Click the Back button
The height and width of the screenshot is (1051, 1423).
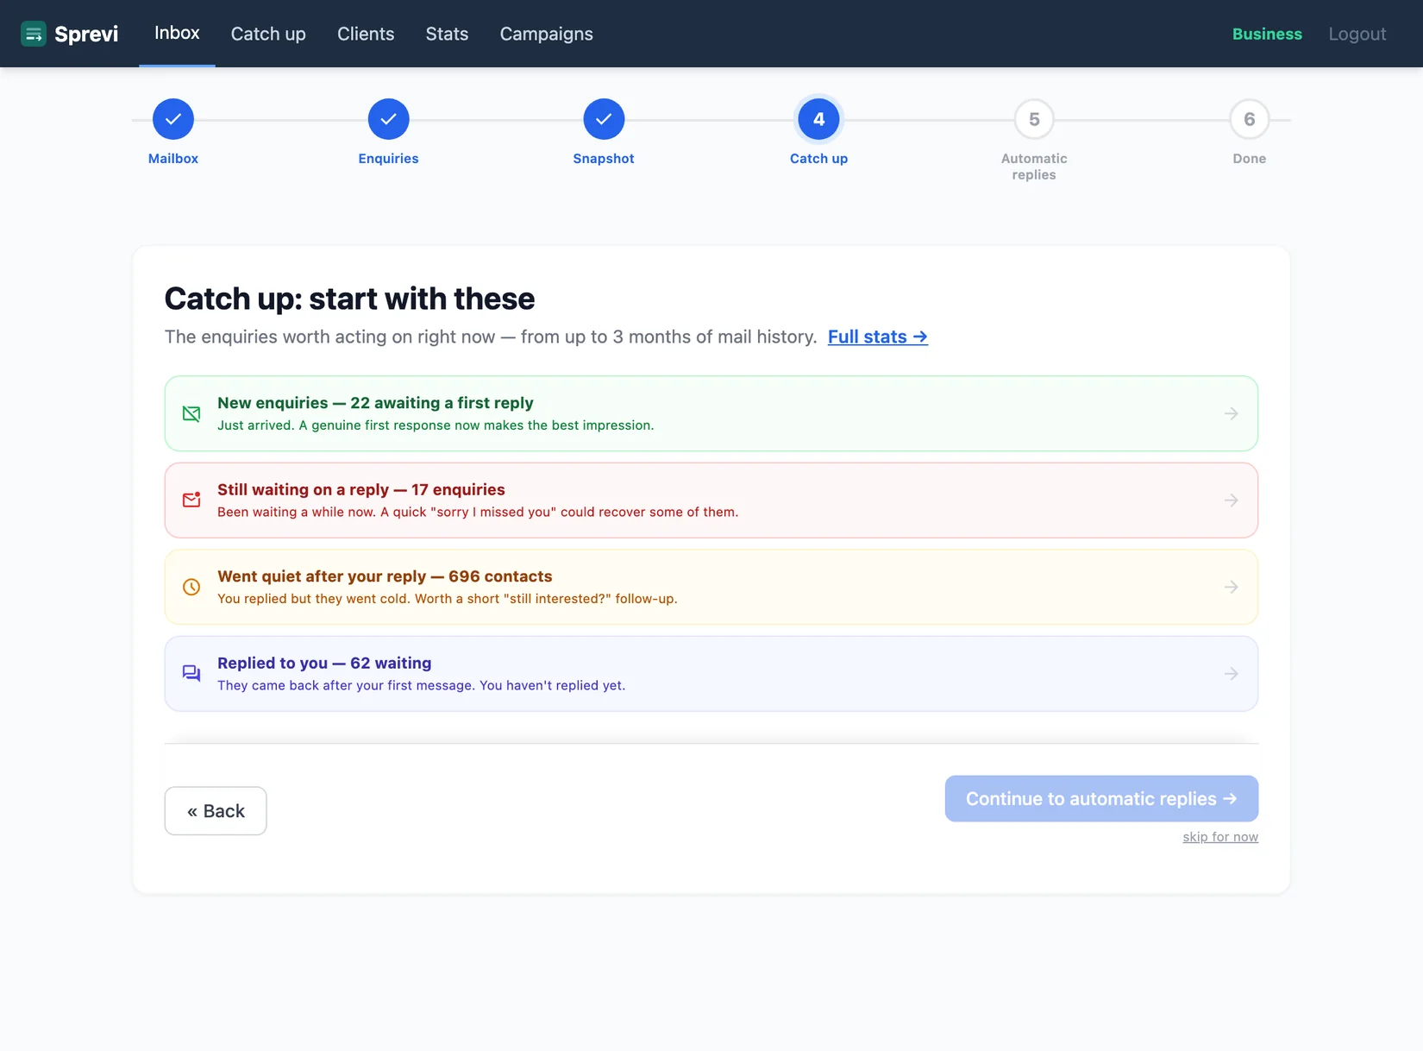tap(216, 811)
